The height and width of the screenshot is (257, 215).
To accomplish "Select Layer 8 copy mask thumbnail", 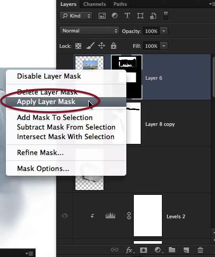I will 134,123.
